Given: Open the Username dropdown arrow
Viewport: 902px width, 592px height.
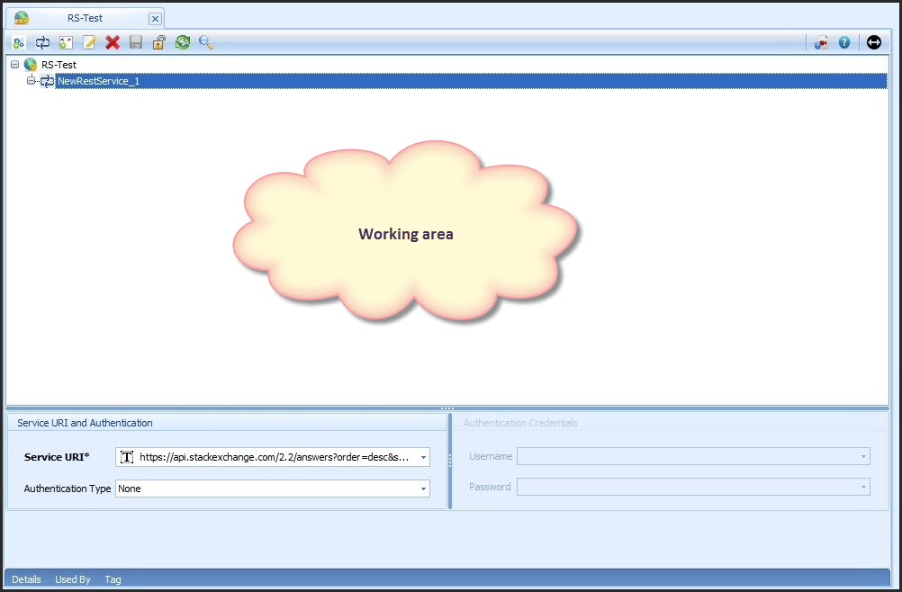Looking at the screenshot, I should coord(863,456).
